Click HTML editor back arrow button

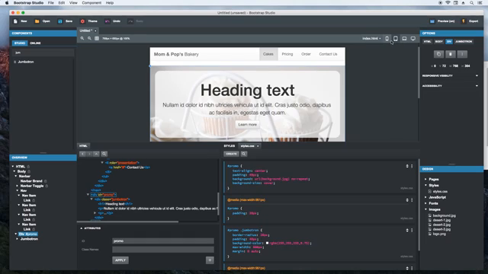(82, 154)
